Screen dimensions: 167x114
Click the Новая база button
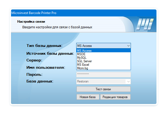tap(88, 97)
